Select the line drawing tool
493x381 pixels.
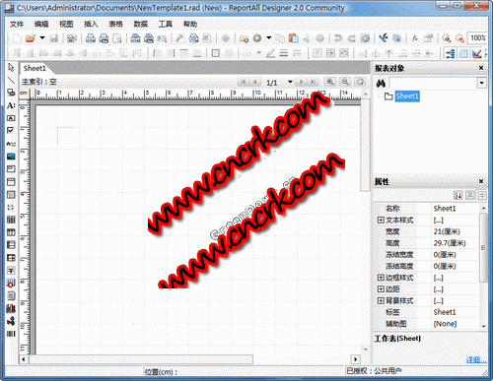11,80
